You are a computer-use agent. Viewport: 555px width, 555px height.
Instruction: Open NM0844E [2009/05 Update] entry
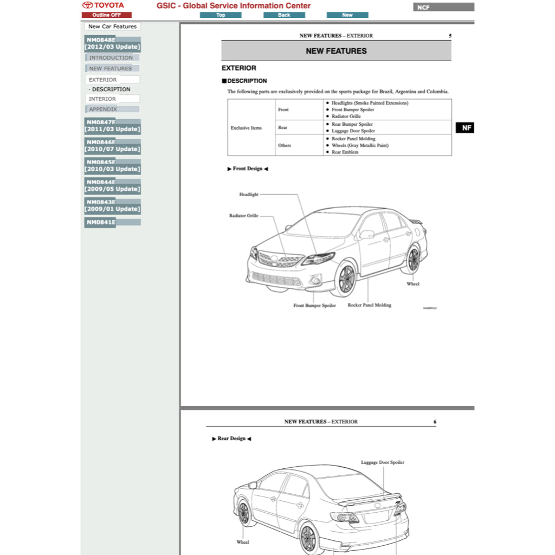point(112,185)
